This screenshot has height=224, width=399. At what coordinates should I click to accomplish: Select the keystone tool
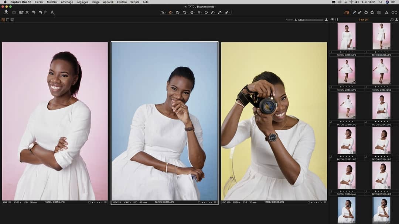pos(199,12)
